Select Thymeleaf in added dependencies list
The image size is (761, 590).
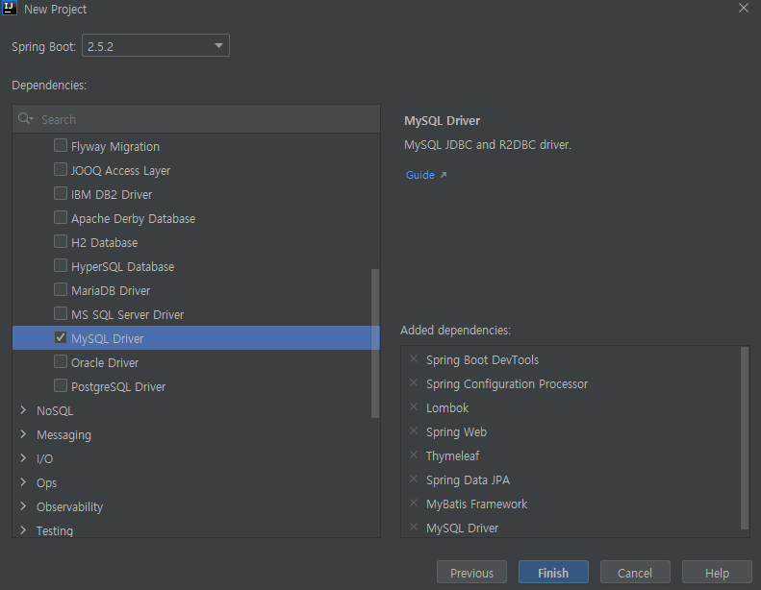(452, 456)
